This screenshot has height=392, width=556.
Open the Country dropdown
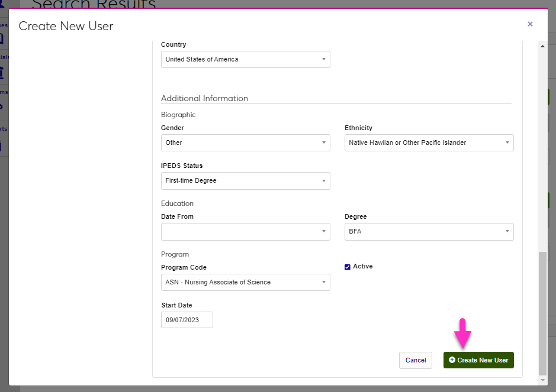pyautogui.click(x=245, y=60)
